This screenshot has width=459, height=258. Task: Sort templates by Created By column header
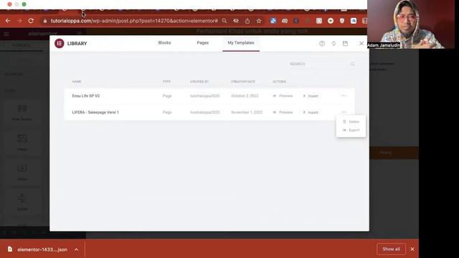point(199,82)
